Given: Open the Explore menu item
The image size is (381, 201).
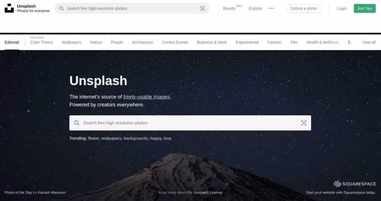Looking at the screenshot, I should (255, 9).
